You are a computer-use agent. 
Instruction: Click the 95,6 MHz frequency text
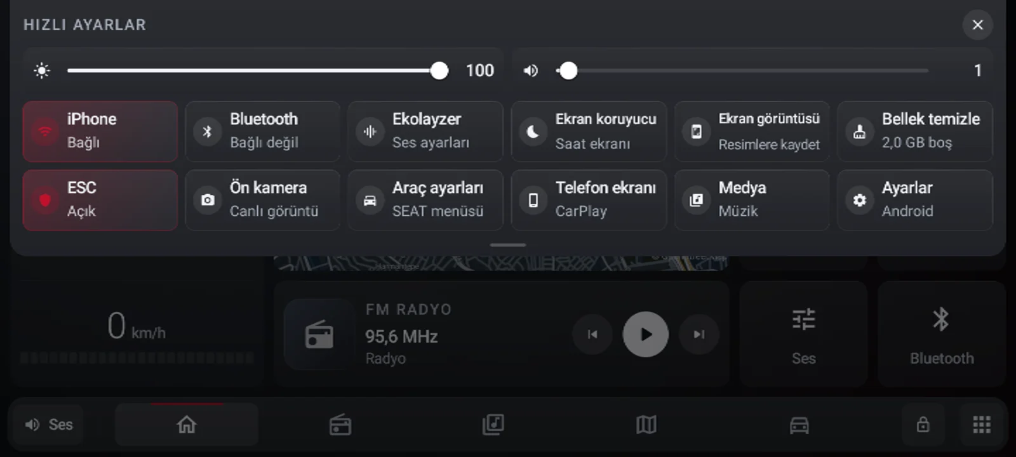(x=401, y=336)
